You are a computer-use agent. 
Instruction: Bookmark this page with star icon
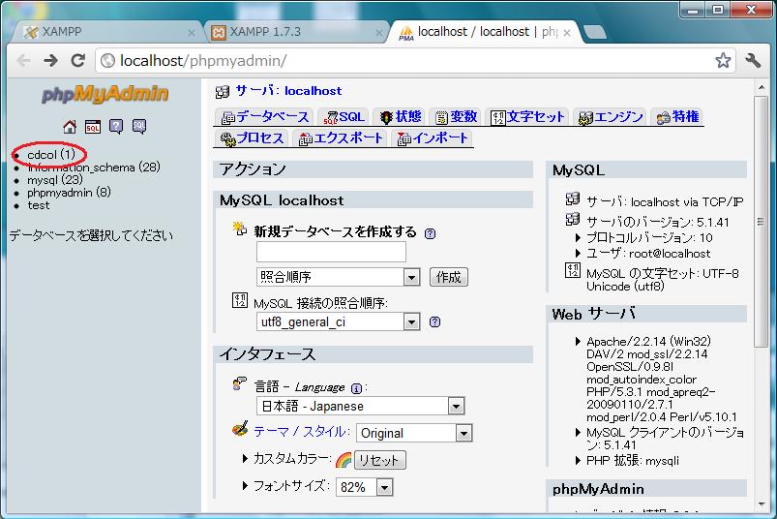[x=723, y=60]
